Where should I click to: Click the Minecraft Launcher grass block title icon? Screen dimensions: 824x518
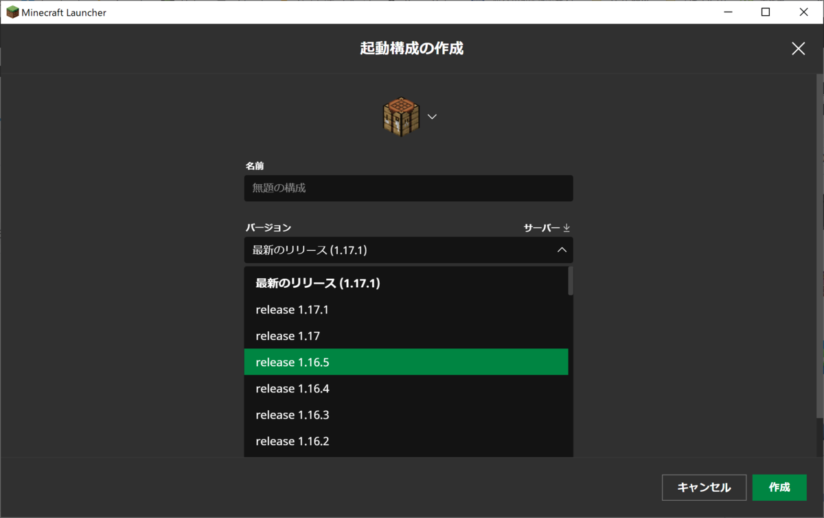point(12,12)
